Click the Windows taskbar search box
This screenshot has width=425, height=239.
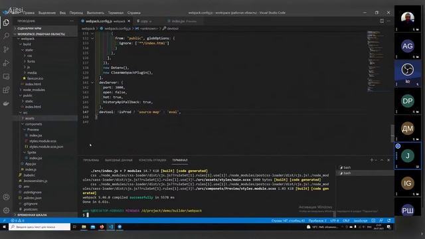[40, 227]
